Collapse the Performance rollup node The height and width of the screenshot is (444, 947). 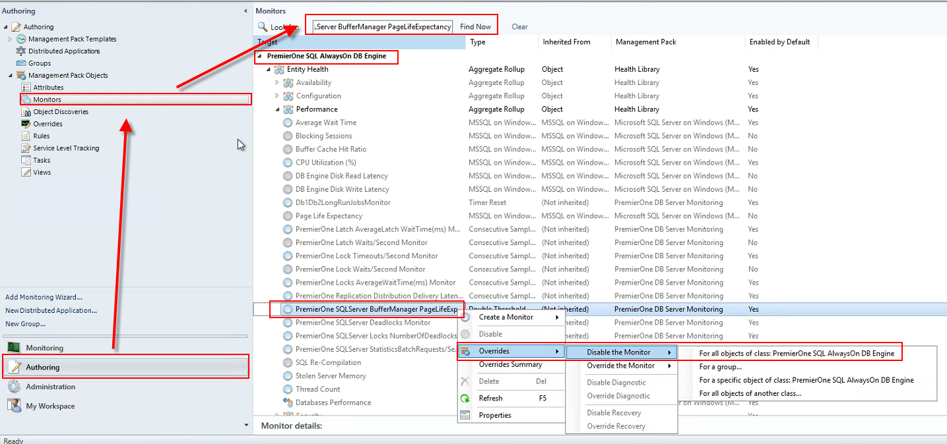(x=277, y=109)
